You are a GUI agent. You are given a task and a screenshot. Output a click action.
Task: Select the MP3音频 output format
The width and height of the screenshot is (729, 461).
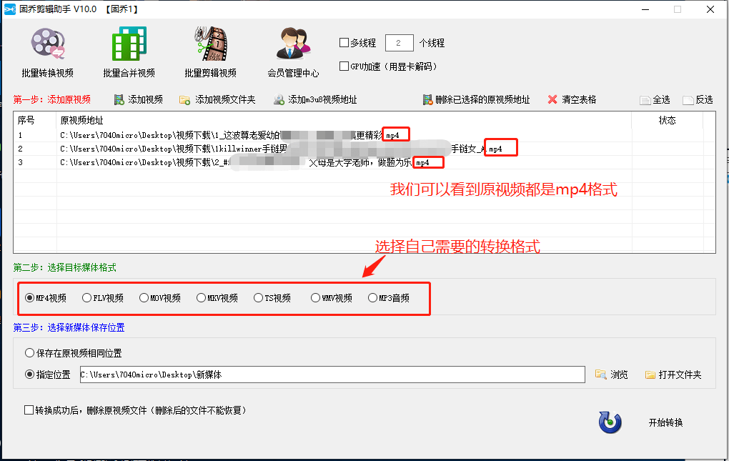click(x=372, y=298)
